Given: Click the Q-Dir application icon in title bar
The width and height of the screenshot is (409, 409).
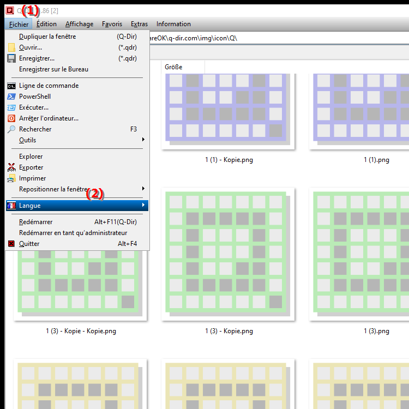Looking at the screenshot, I should click(x=10, y=10).
